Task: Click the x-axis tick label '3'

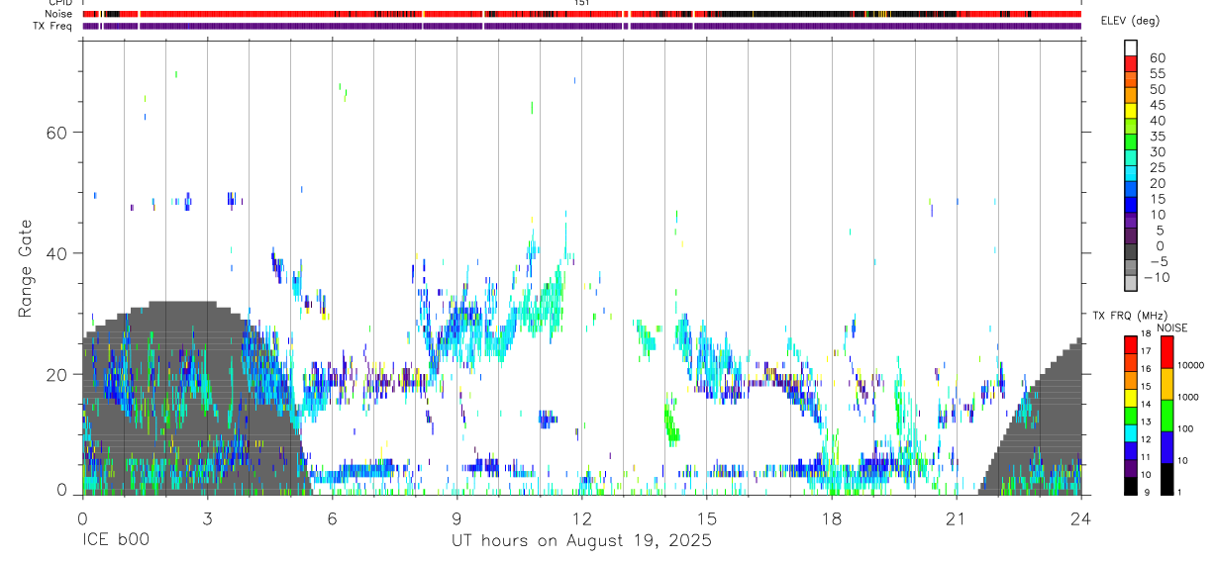Action: click(207, 518)
